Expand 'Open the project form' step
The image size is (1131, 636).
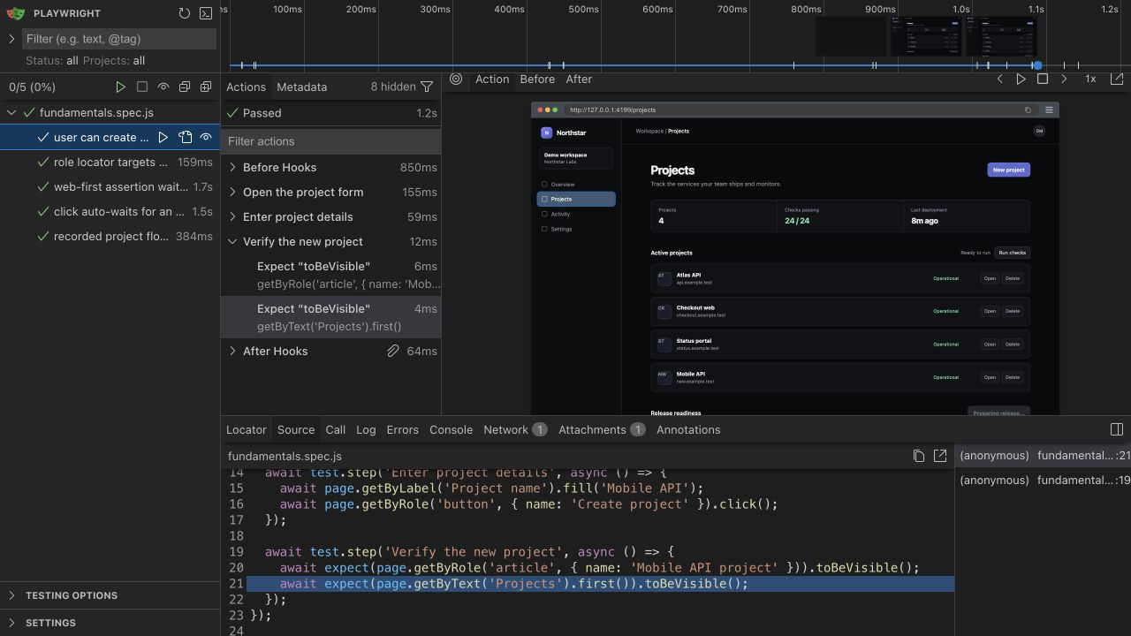[x=232, y=192]
